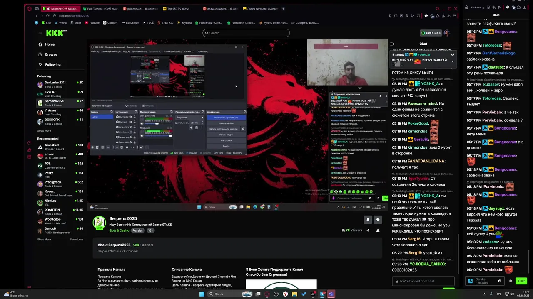Open ROSHTEIN recommended channel

tap(60, 212)
